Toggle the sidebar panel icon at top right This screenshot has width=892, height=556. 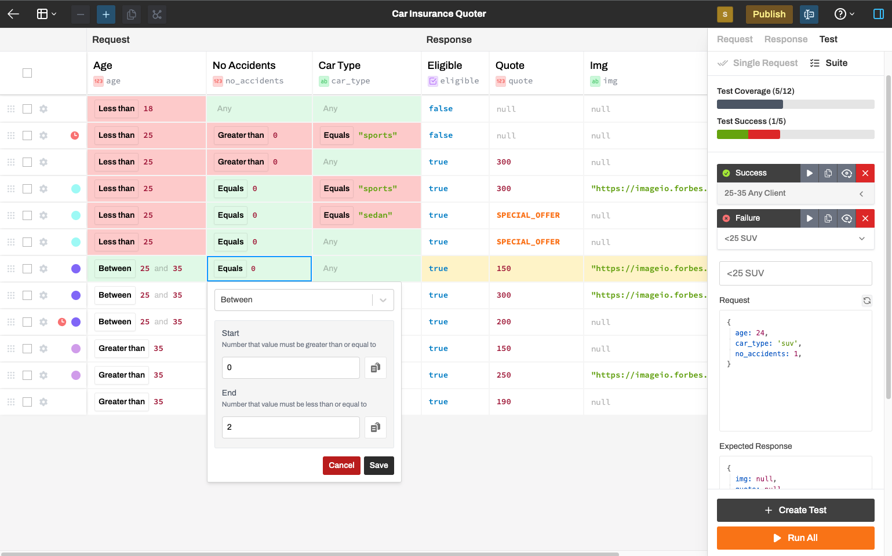pos(878,14)
